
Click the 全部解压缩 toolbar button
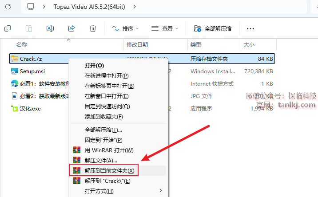213,28
